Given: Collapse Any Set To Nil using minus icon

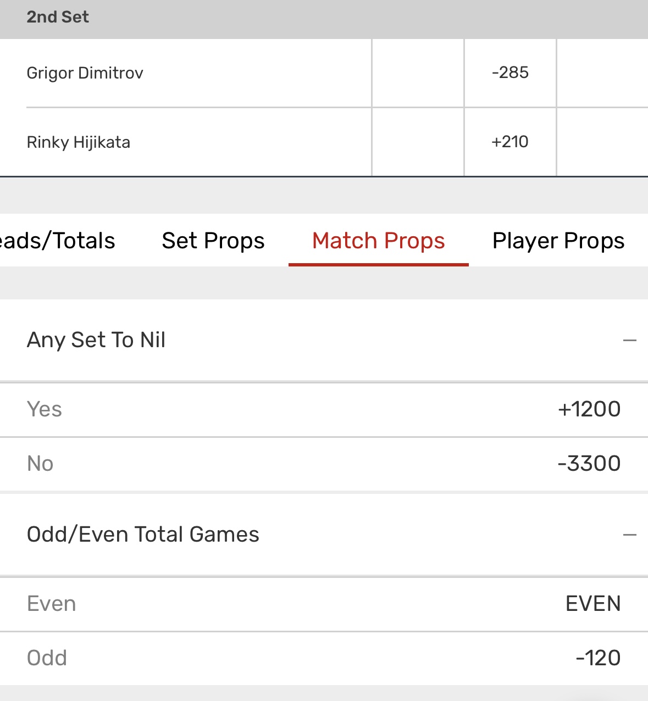Looking at the screenshot, I should click(629, 341).
